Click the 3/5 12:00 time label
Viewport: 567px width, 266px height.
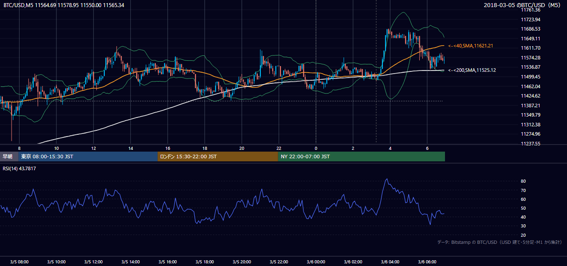click(x=93, y=262)
